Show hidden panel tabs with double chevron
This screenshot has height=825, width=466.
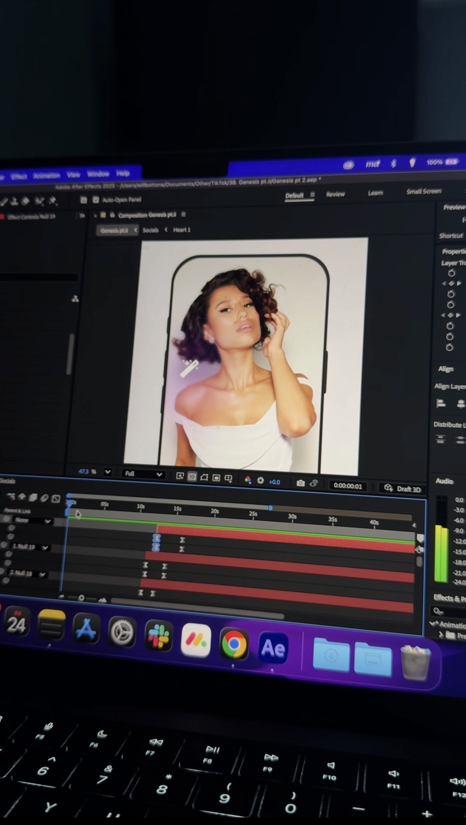[82, 216]
